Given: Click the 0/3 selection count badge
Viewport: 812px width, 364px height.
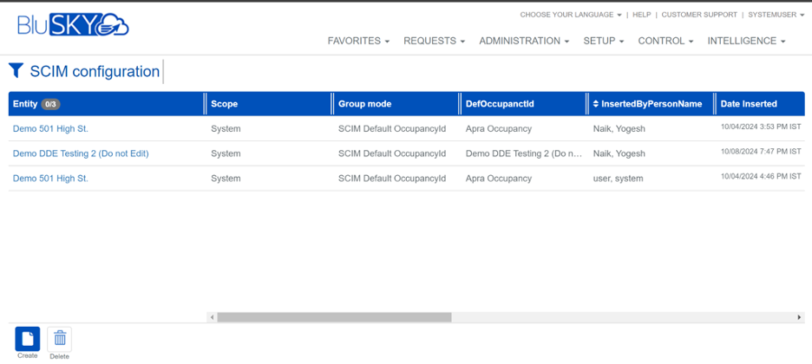Looking at the screenshot, I should (50, 104).
